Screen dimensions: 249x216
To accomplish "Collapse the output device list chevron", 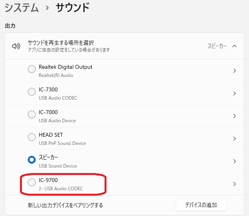I will pyautogui.click(x=235, y=46).
